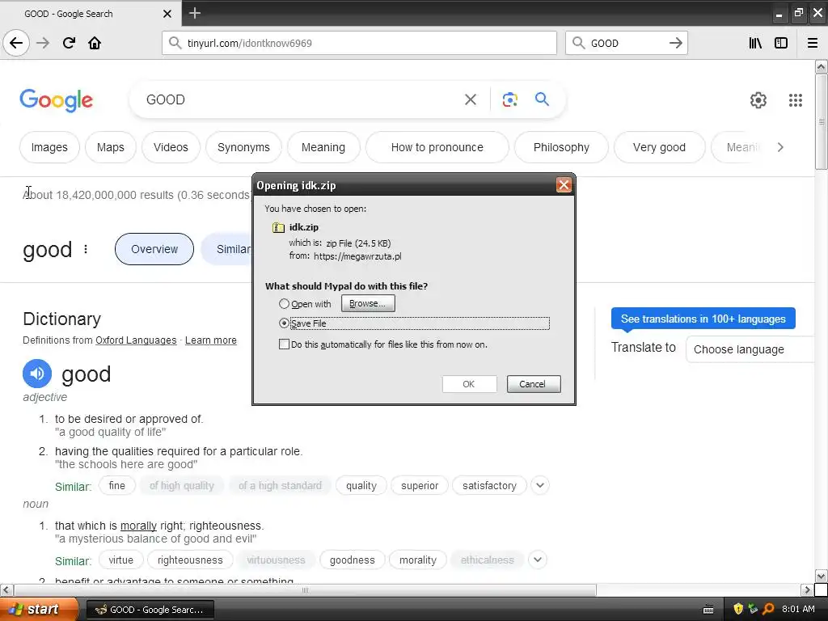Open the Google apps grid
Viewport: 828px width, 621px height.
(796, 99)
